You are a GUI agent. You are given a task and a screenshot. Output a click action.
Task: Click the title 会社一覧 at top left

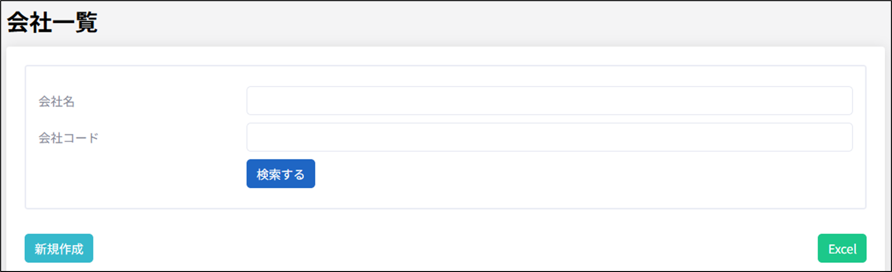[x=52, y=23]
